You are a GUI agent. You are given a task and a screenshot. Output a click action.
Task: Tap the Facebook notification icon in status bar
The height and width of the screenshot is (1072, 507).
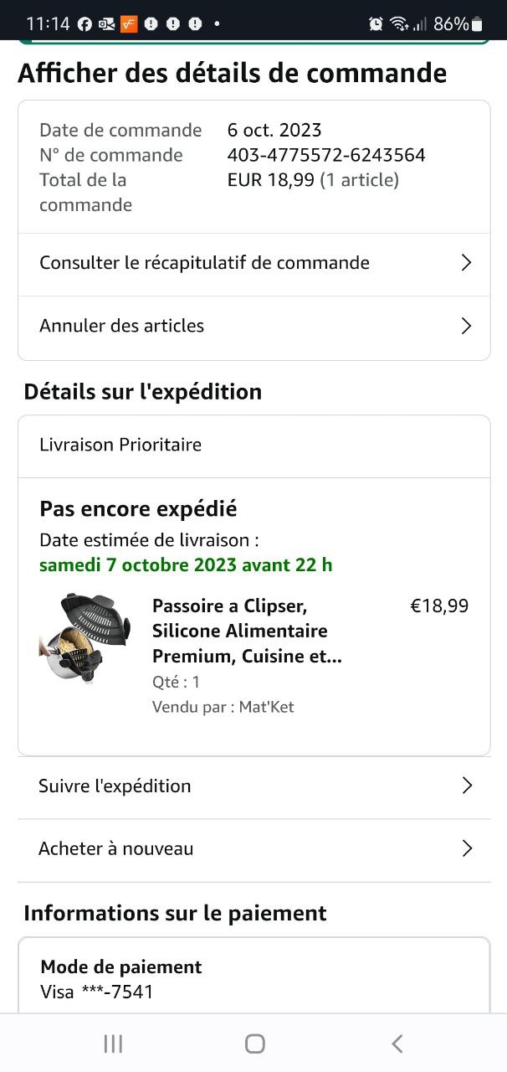coord(84,24)
